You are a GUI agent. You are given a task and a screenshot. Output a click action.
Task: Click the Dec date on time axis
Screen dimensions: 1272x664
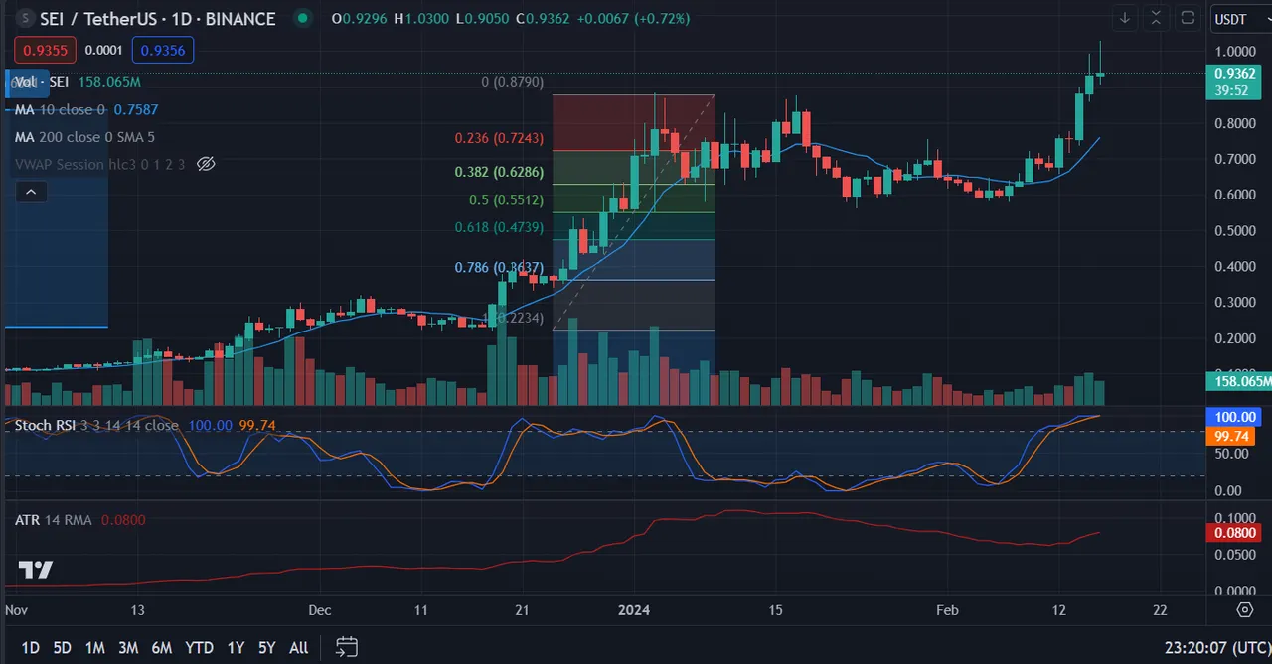[320, 610]
